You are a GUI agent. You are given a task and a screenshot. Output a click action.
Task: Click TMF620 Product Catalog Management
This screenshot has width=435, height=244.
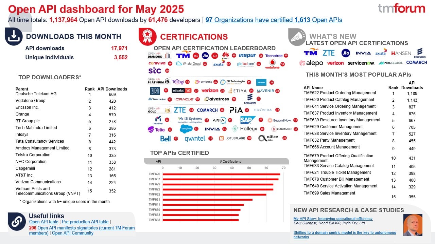coord(339,100)
